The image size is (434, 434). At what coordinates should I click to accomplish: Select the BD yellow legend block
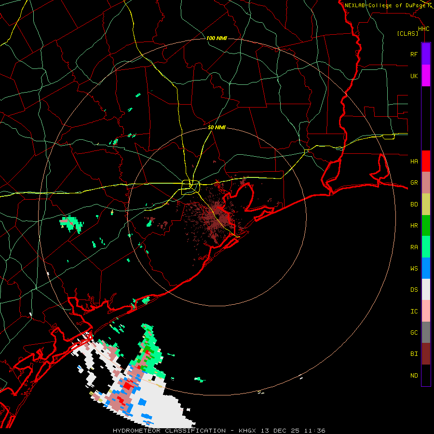(426, 204)
